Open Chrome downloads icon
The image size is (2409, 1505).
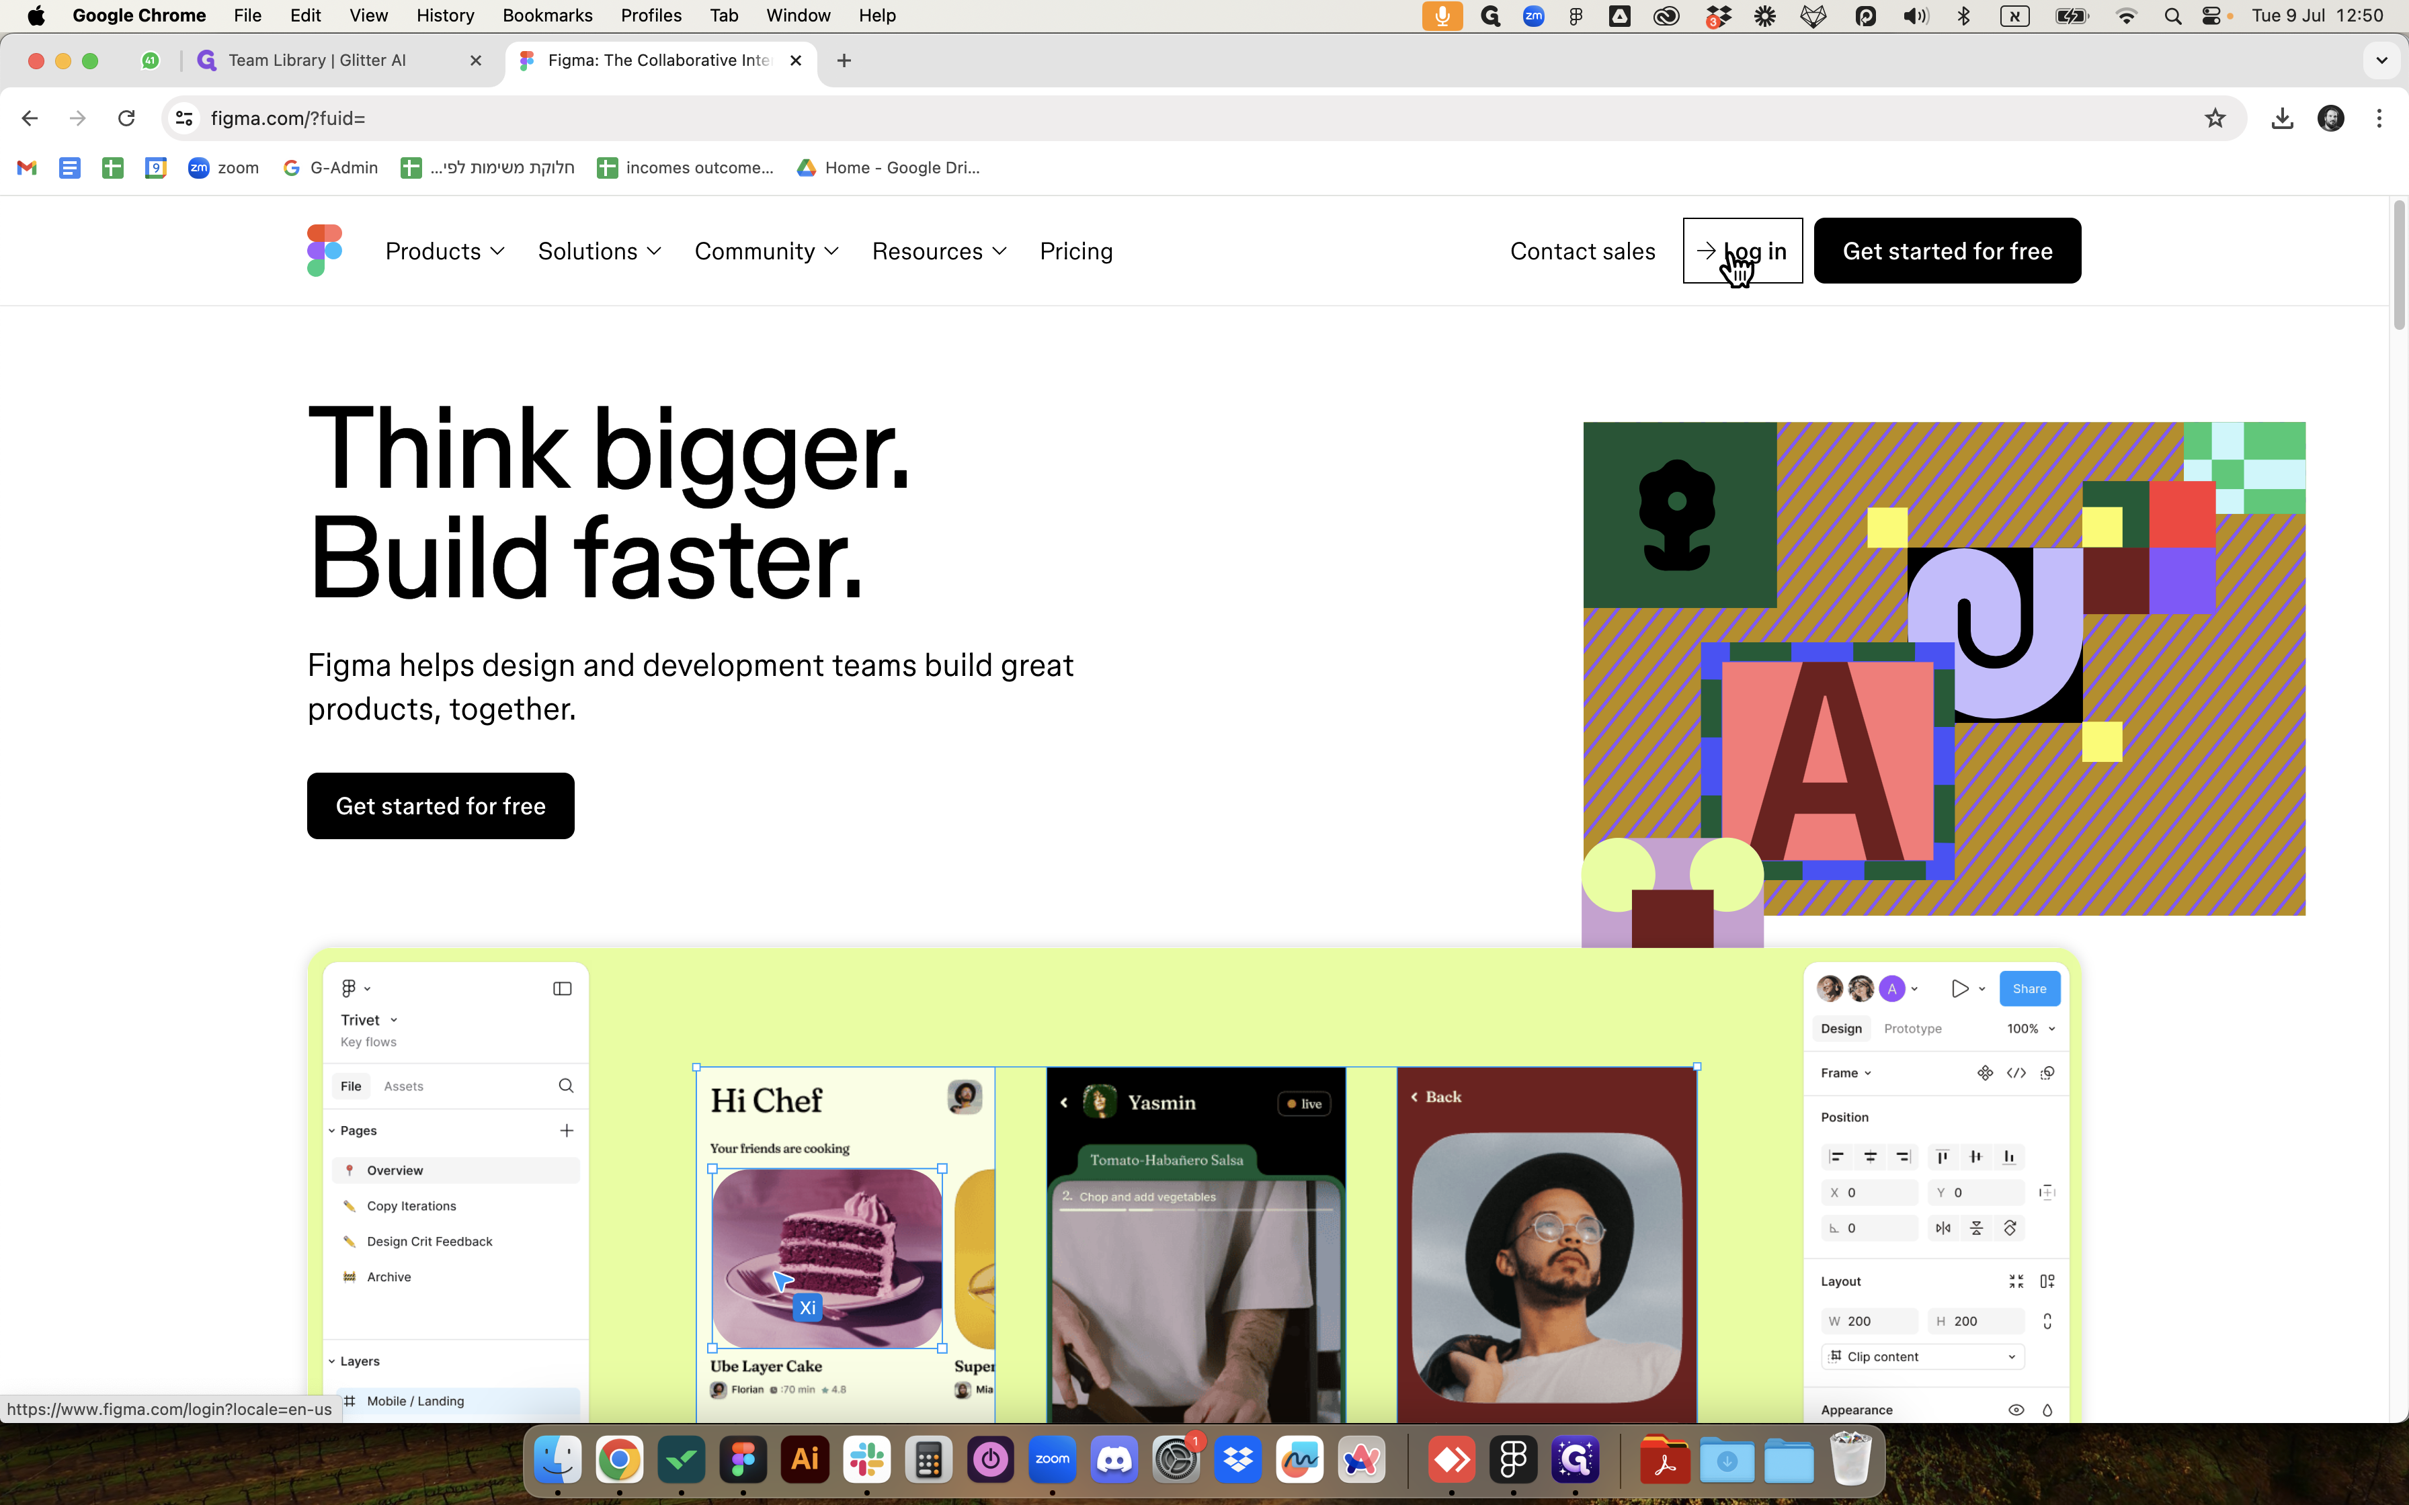[2283, 118]
